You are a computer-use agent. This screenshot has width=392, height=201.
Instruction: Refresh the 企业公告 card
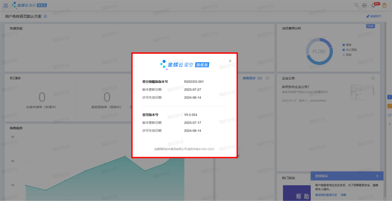pos(373,78)
